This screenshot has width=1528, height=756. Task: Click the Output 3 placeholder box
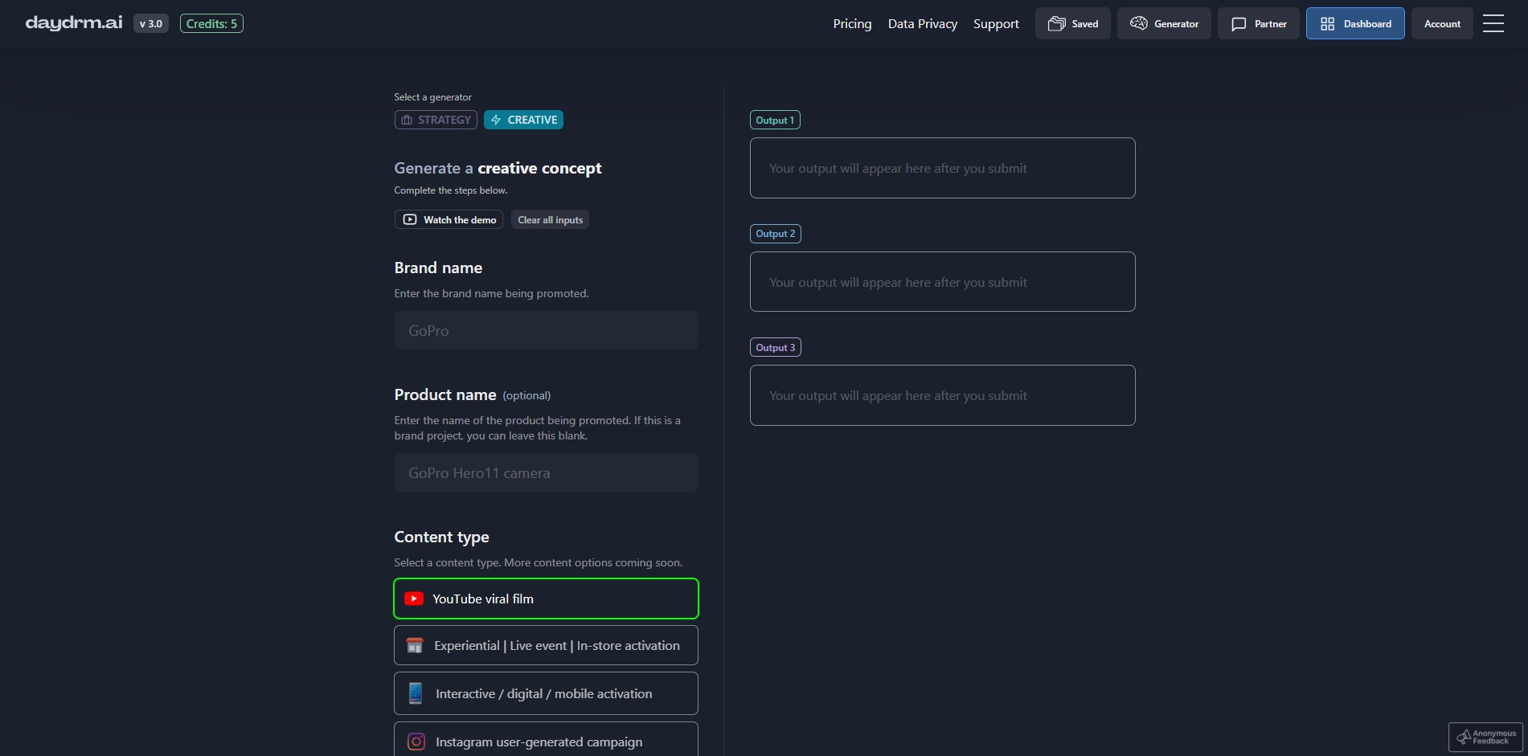tap(942, 395)
